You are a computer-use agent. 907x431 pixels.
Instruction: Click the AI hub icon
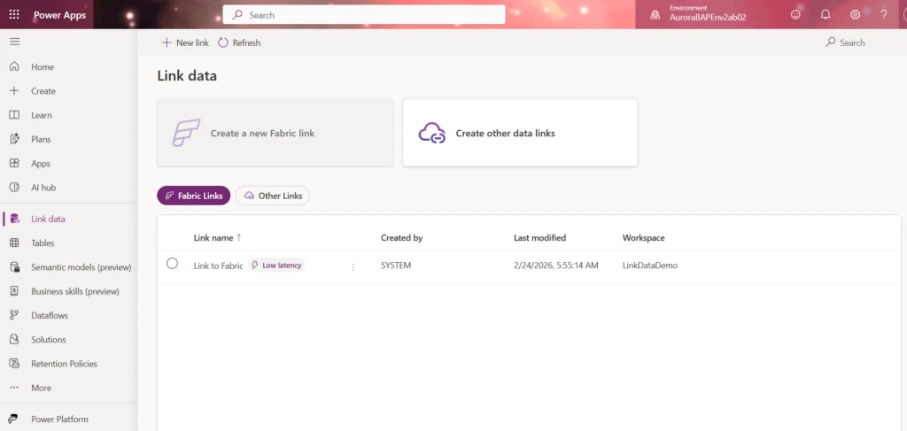[14, 188]
